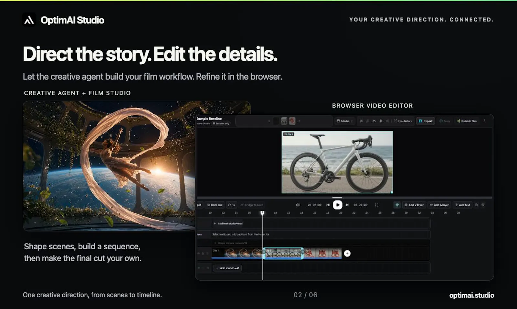Click the preview progress bar above controls
The height and width of the screenshot is (309, 517).
pos(344,197)
